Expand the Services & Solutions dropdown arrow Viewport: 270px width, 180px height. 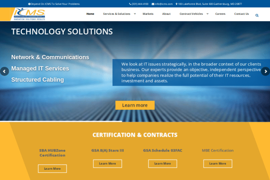[135, 14]
